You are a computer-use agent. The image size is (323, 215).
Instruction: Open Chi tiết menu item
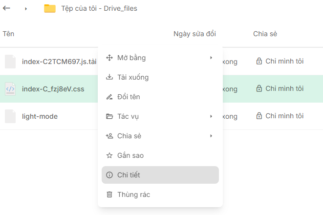coord(129,175)
